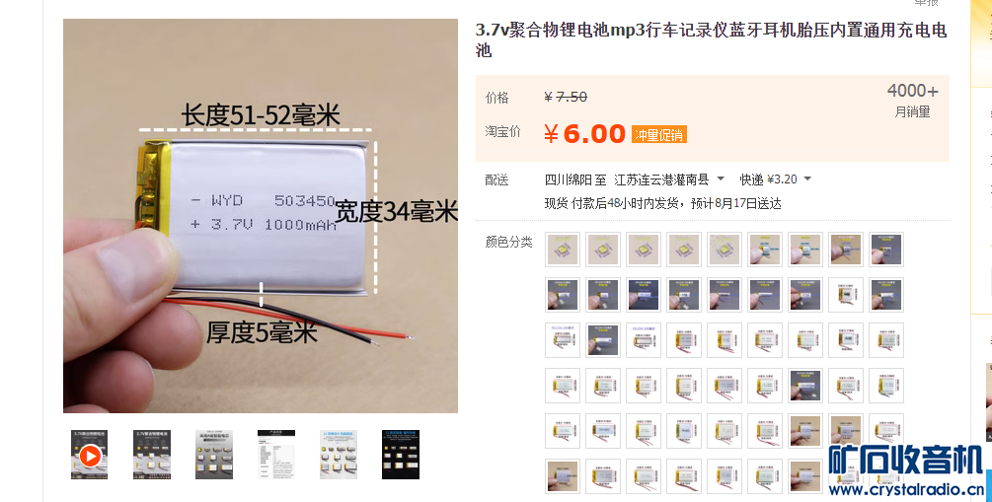Choose the only dark swatch in fourth option row

tap(805, 386)
